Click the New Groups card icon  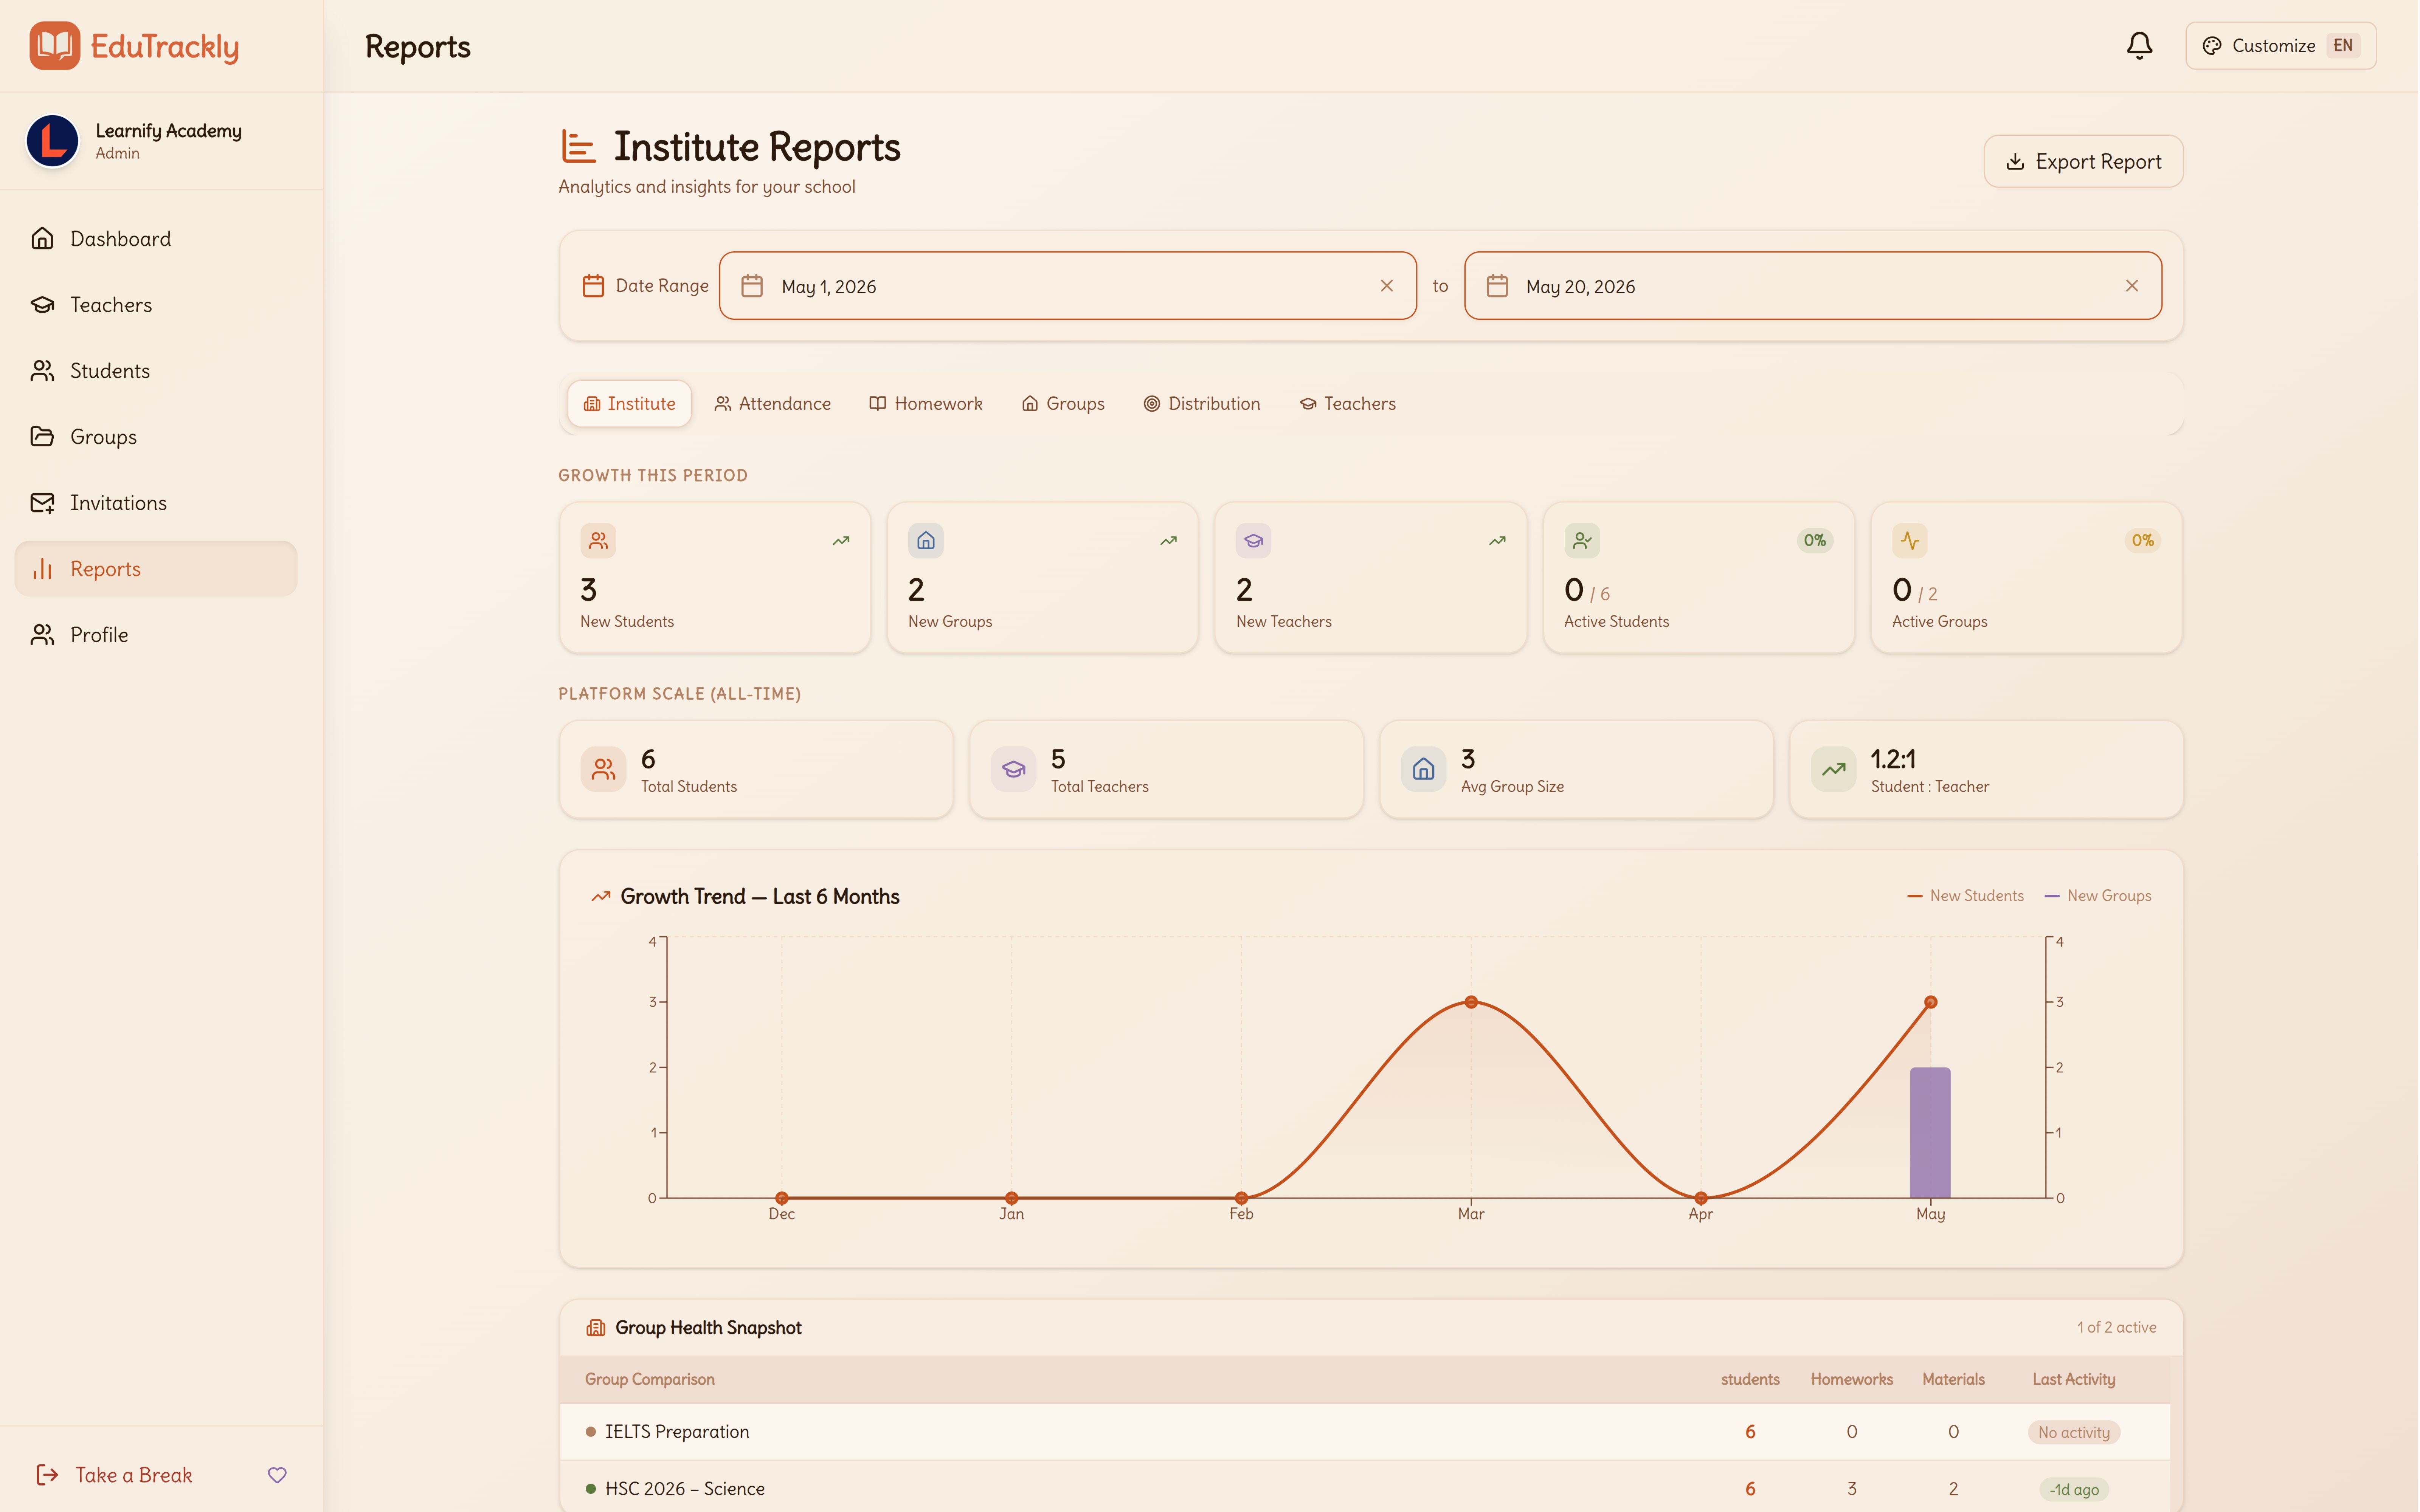[x=926, y=541]
